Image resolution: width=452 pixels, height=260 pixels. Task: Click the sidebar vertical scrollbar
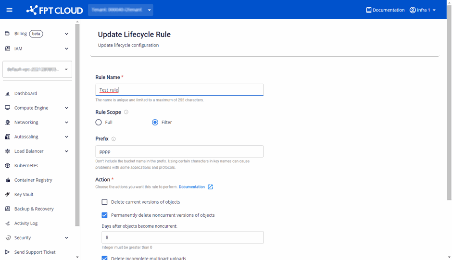[77, 125]
